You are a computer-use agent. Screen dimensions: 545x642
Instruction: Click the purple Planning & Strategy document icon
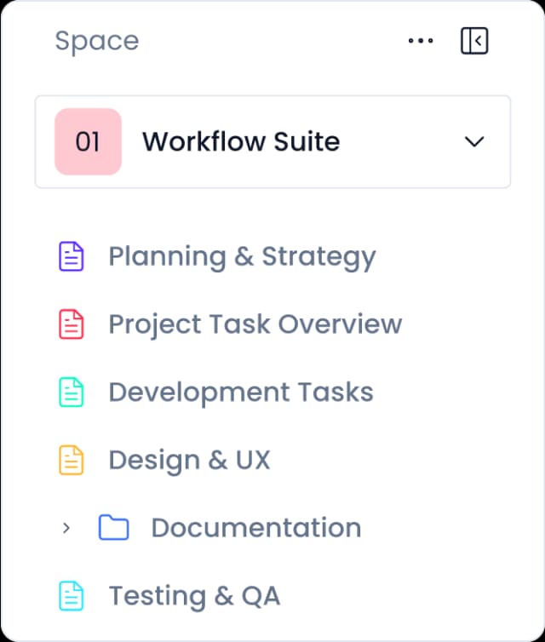pos(72,256)
